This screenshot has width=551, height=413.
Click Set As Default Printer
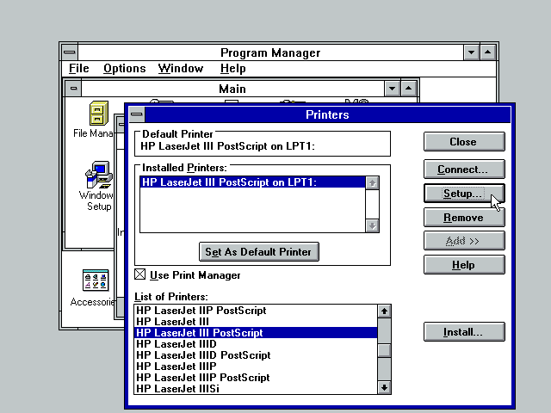tap(259, 252)
